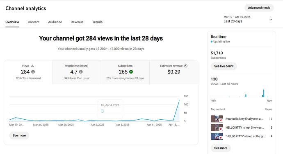Click the down-arrow indicator next to 4.7 watch hours
Screen dimensions: 283x154
click(81, 72)
